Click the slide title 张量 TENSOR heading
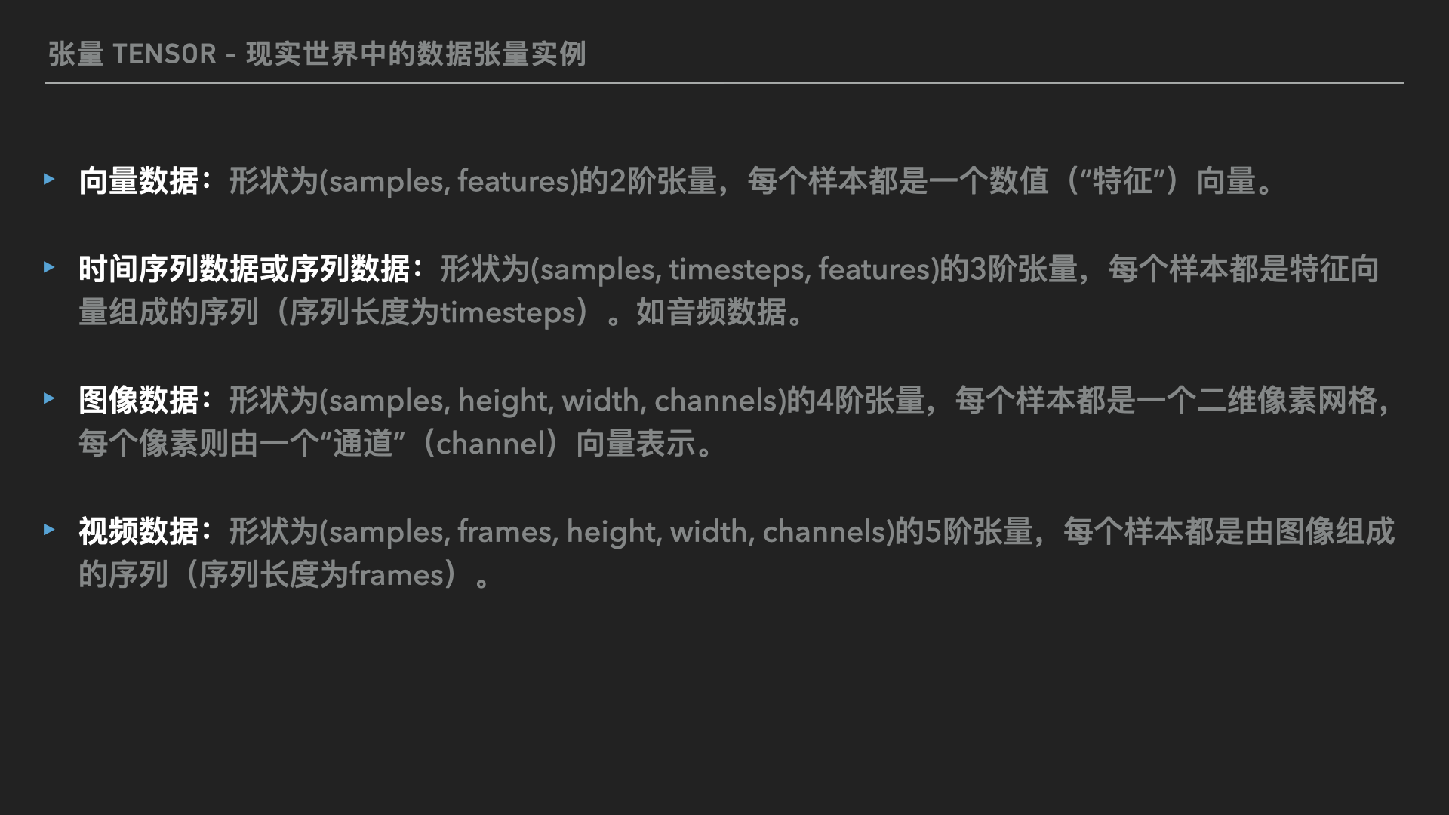Screen dimensions: 1449x815 pos(317,54)
